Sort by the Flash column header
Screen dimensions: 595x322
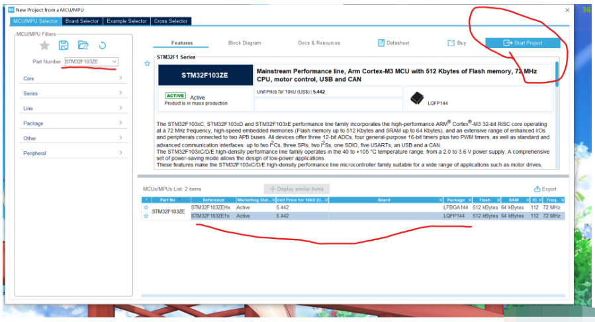(x=484, y=200)
